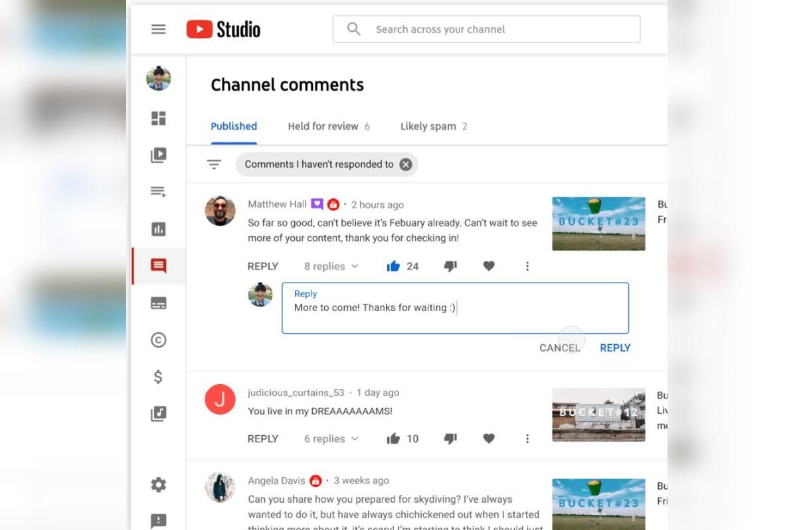
Task: Expand the 8 replies under Matthew Hall's comment
Action: pos(330,265)
